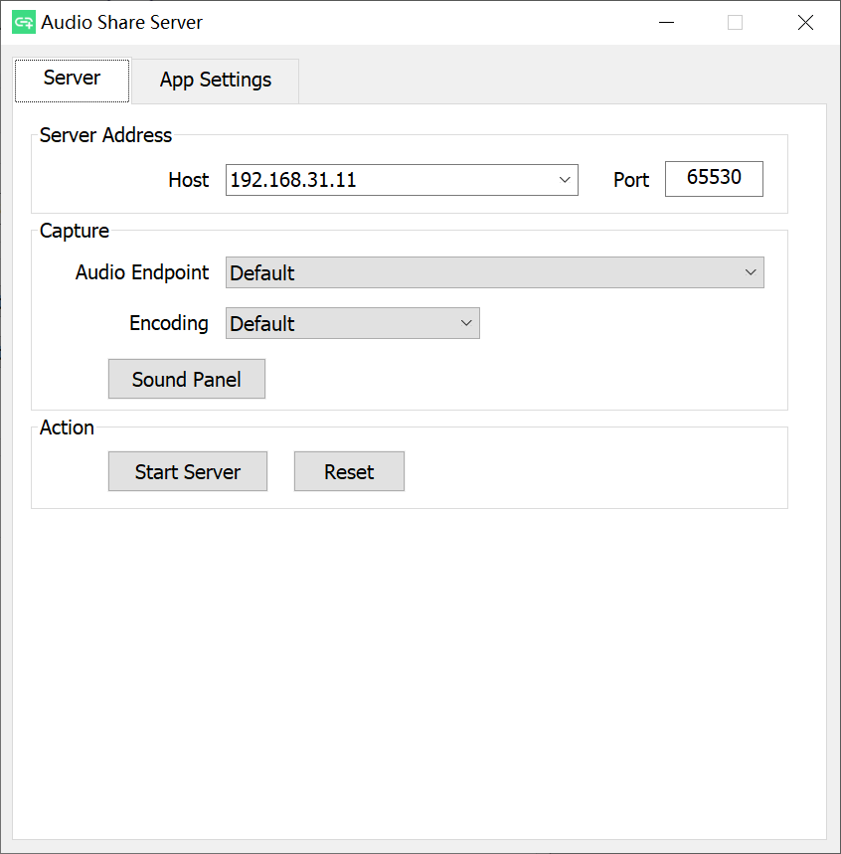
Task: Hit the Reset button
Action: point(349,472)
